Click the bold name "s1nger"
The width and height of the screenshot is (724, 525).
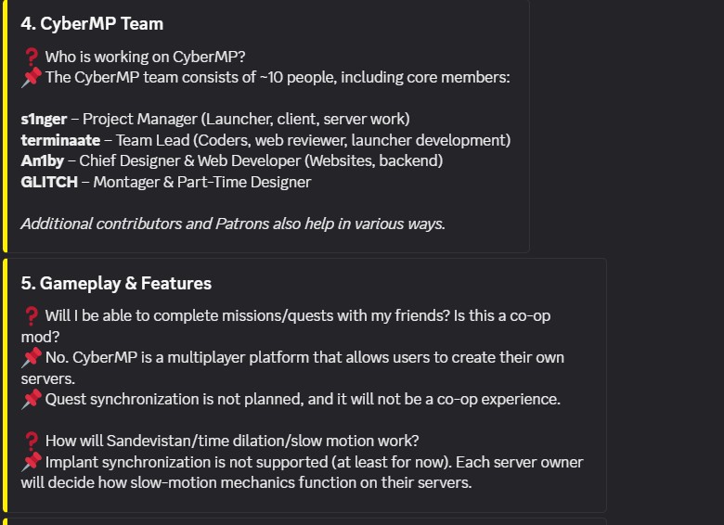click(44, 119)
